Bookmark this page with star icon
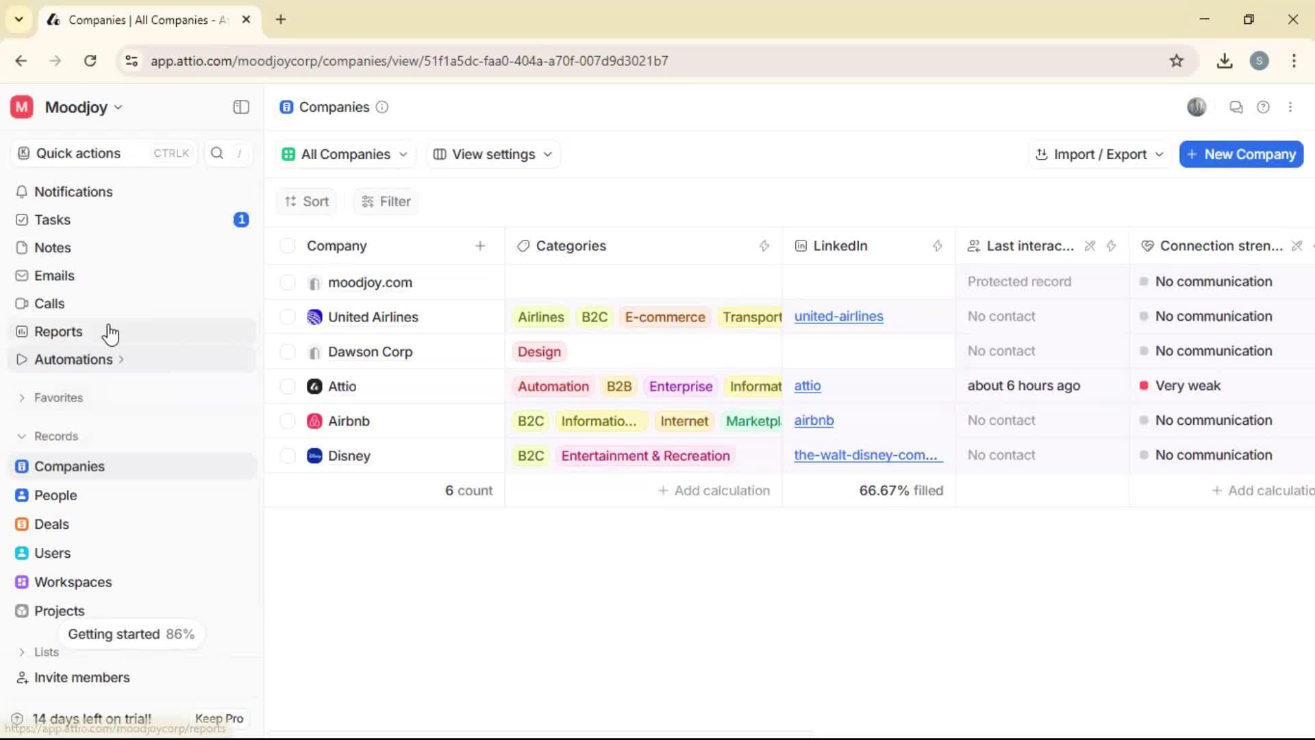 pyautogui.click(x=1177, y=61)
